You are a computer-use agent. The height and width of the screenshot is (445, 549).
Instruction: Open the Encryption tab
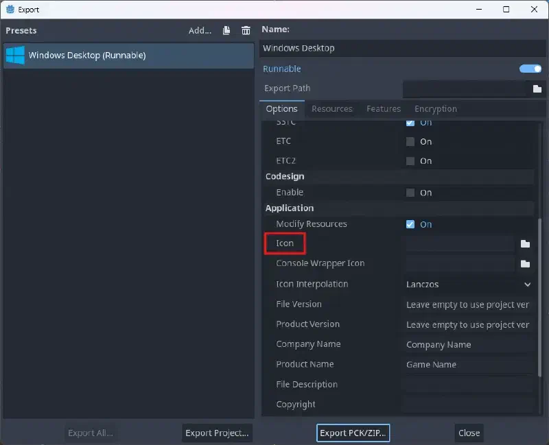436,109
